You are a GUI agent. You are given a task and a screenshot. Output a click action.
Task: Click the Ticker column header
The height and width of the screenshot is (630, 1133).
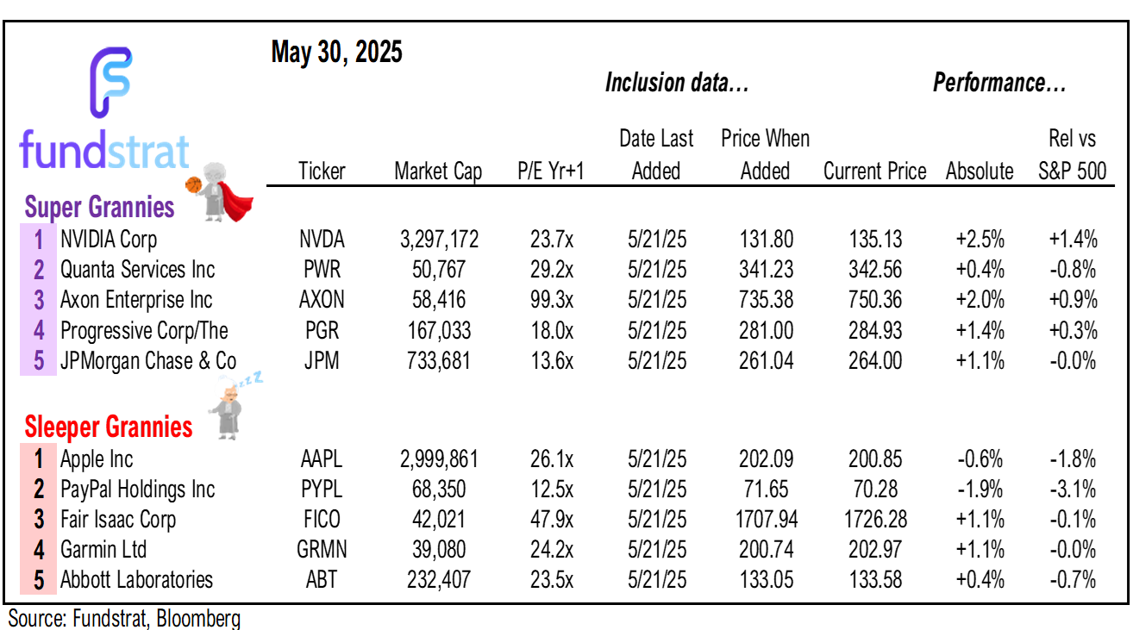[322, 172]
